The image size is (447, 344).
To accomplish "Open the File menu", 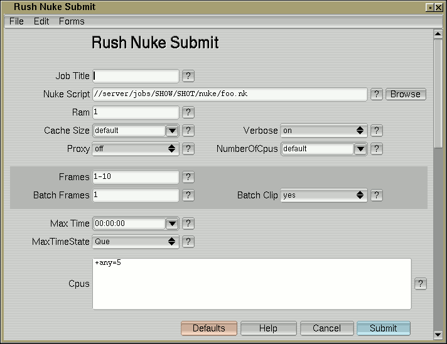I will tap(16, 21).
